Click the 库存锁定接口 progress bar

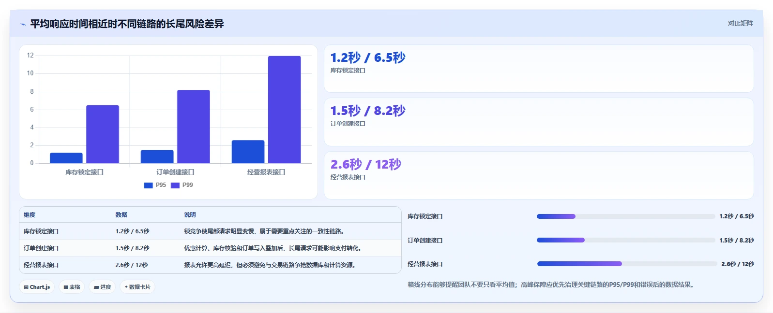[x=625, y=216]
